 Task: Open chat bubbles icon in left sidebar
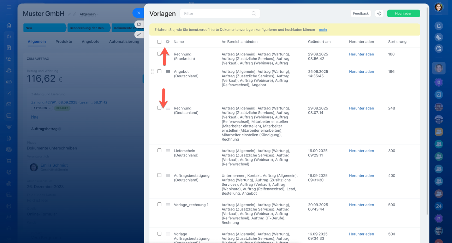[x=9, y=59]
